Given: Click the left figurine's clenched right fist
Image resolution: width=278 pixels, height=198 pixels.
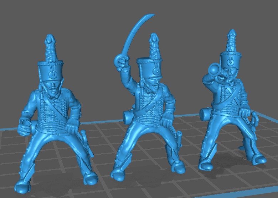Looking at the screenshot, I should click(26, 125).
